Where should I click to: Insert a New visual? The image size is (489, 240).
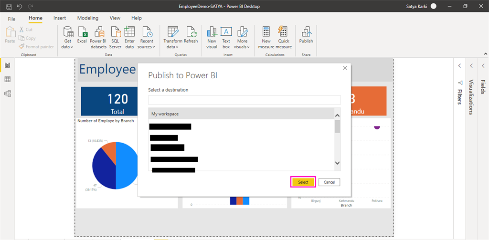click(x=212, y=37)
